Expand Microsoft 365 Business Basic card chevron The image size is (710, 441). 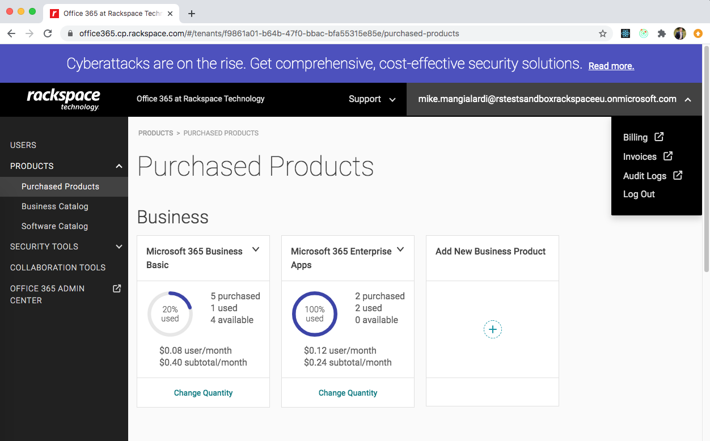coord(256,250)
